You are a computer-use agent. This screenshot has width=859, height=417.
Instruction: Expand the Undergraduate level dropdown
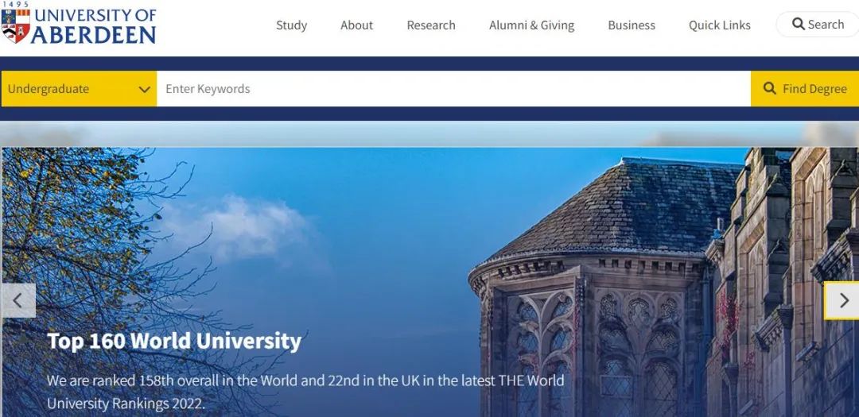[x=79, y=89]
